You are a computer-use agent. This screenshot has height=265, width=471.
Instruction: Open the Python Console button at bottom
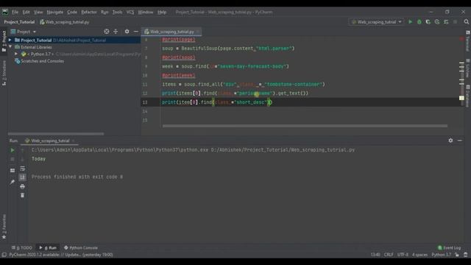point(81,247)
